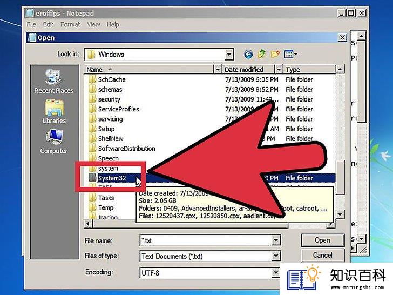Open the Date modified column dropdown
This screenshot has width=393, height=295.
[279, 70]
